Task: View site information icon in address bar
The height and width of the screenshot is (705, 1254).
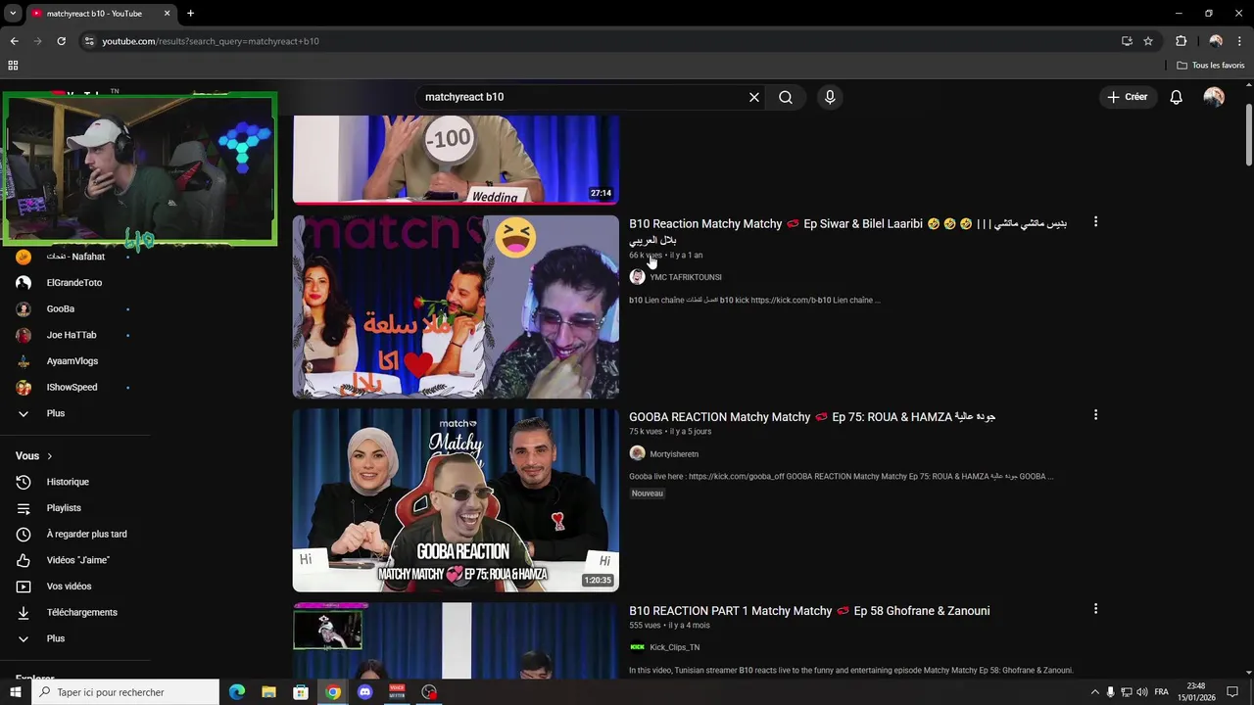Action: [88, 41]
